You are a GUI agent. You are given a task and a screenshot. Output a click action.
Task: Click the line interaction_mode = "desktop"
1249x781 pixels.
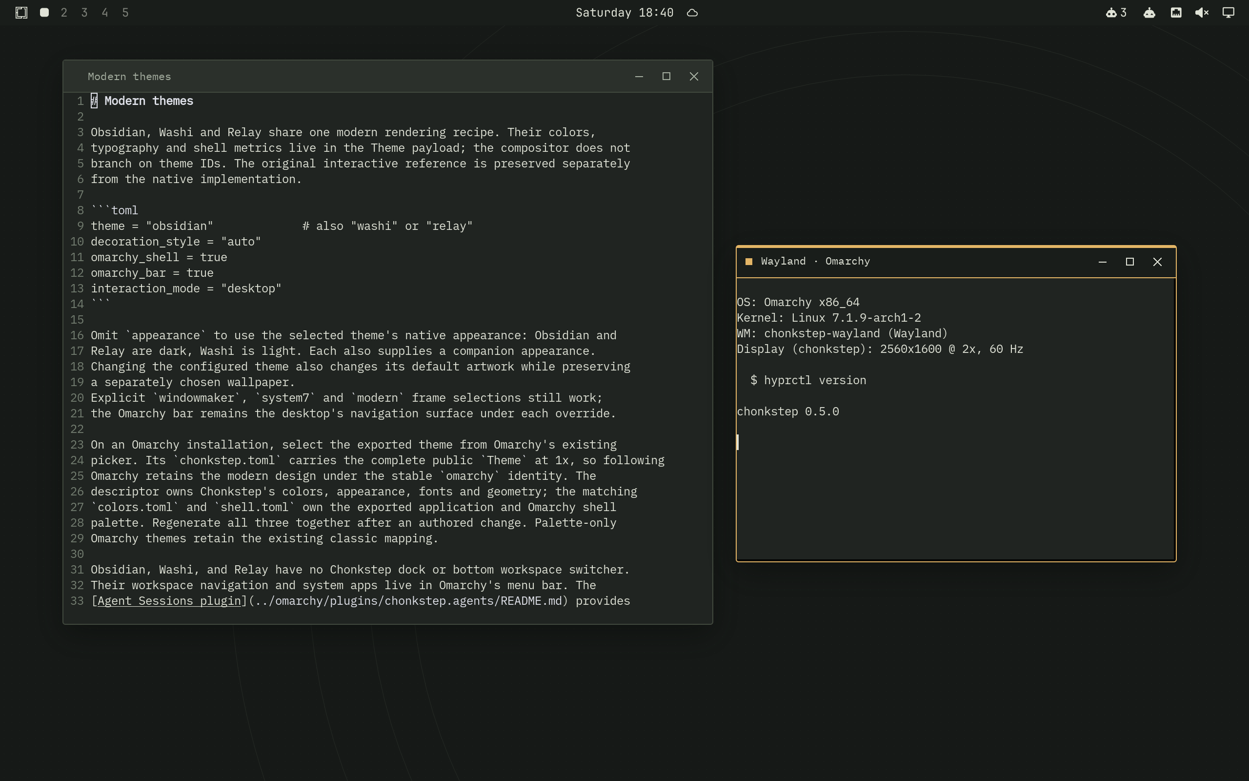click(186, 288)
